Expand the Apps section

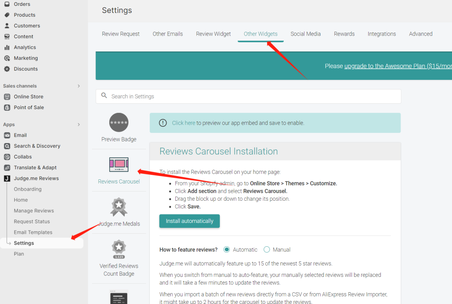pos(79,125)
